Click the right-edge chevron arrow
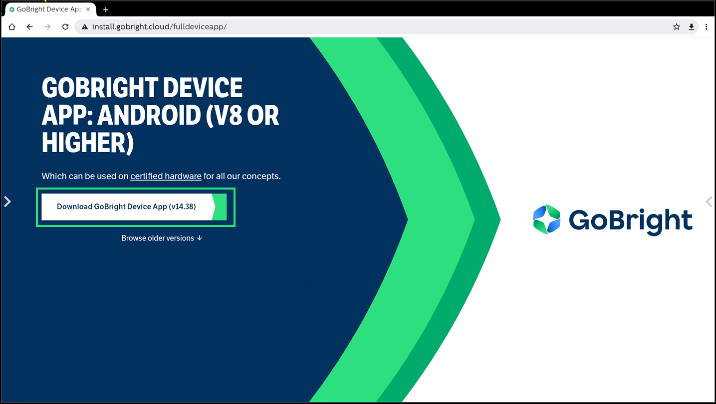 [709, 202]
